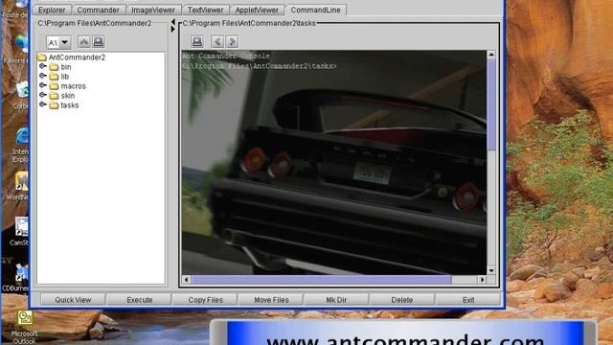Click the back arrow in console panel
The image size is (613, 345).
click(x=217, y=41)
